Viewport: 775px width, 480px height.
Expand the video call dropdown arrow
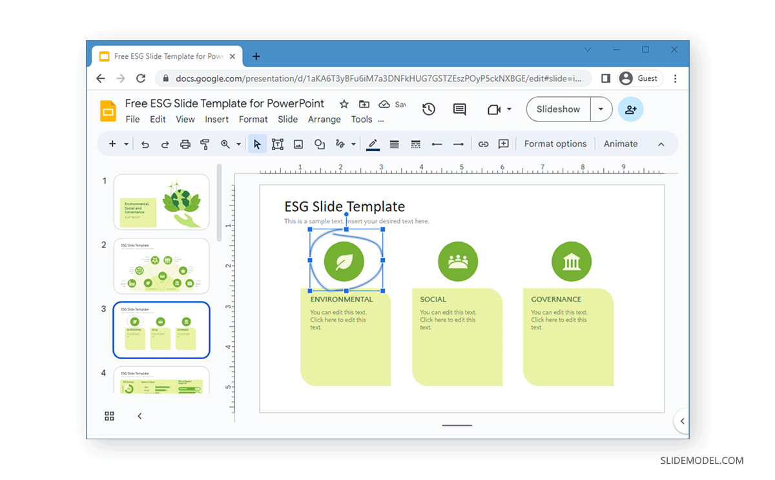509,109
